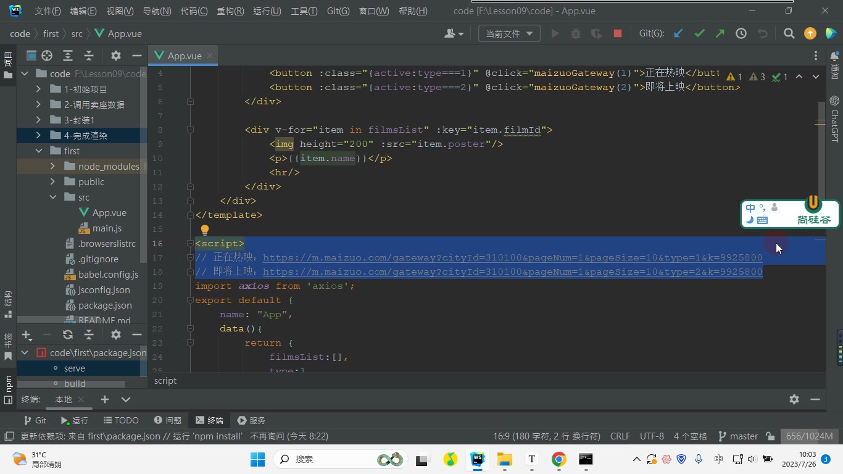The image size is (843, 474).
Task: Expand the 1-初始项目 folder
Action: point(38,89)
